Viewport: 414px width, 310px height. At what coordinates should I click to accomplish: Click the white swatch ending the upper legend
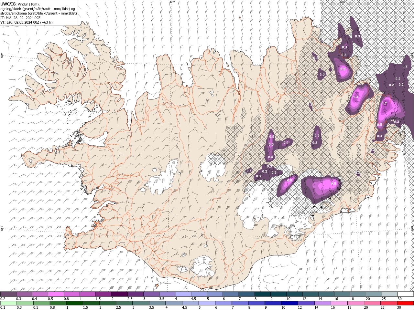click(406, 294)
